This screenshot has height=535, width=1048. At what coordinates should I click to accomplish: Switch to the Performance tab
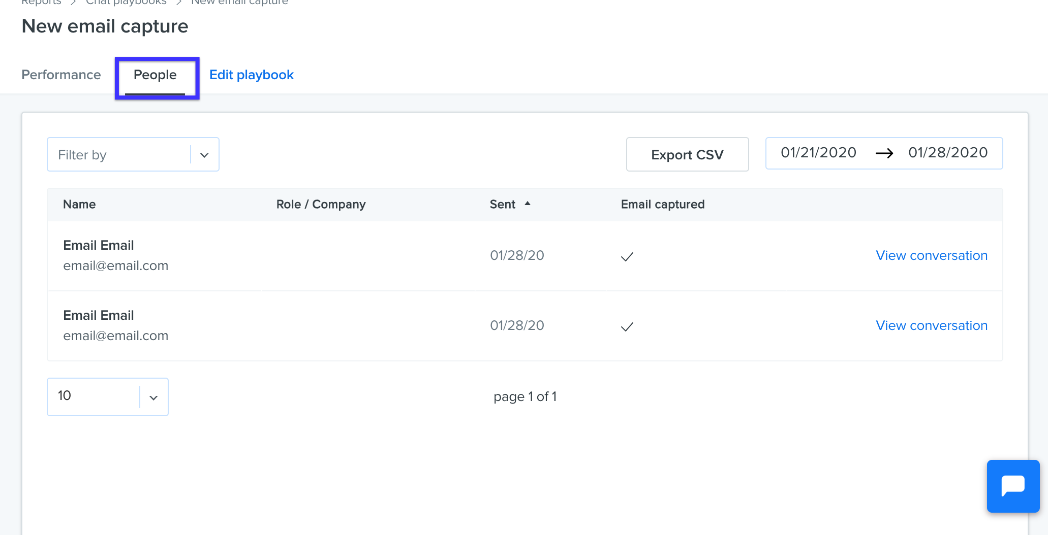coord(61,75)
